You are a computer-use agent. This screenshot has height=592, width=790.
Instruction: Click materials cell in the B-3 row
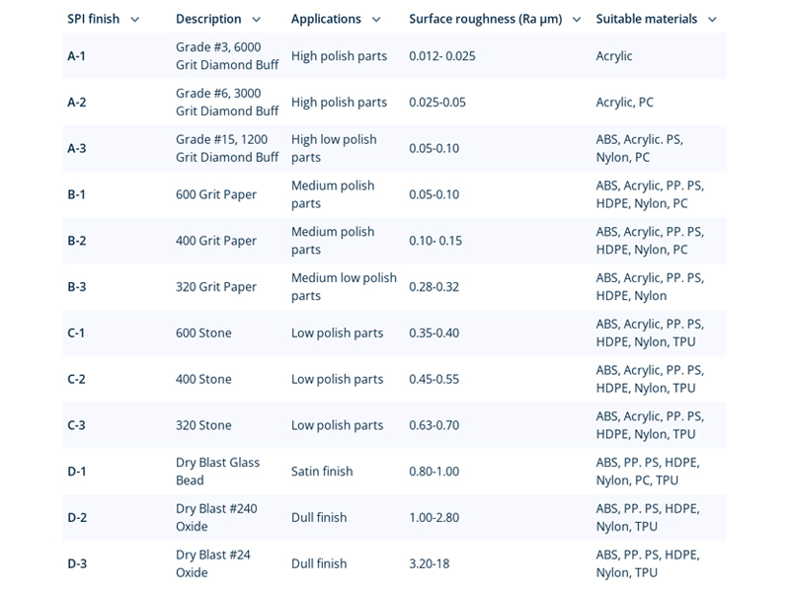click(650, 287)
